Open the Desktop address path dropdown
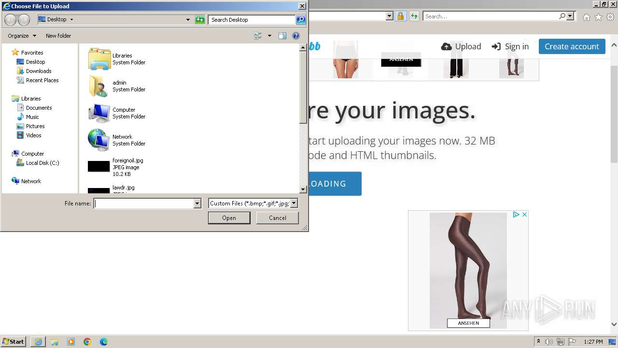This screenshot has width=618, height=348. 71,20
